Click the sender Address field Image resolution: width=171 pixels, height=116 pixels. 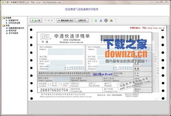tap(66, 52)
